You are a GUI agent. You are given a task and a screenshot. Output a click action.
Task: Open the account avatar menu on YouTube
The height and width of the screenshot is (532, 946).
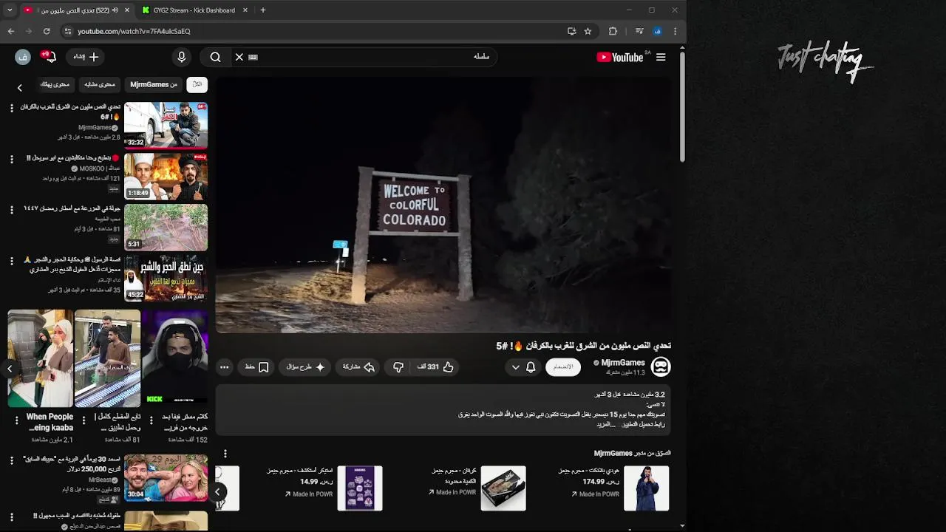pyautogui.click(x=23, y=57)
